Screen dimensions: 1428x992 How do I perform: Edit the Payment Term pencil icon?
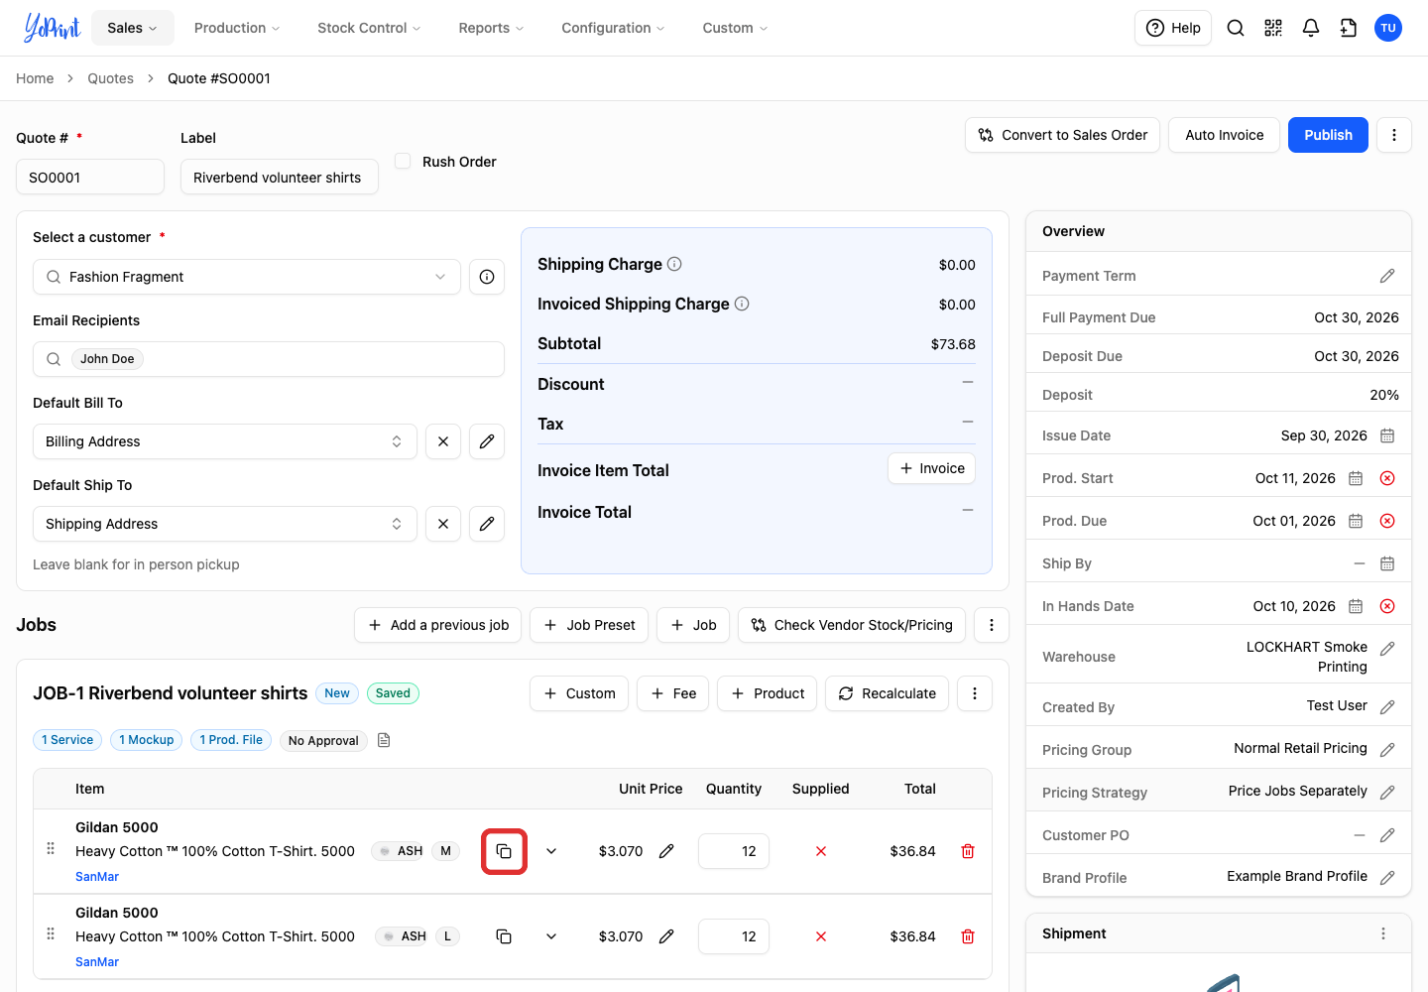1387,276
